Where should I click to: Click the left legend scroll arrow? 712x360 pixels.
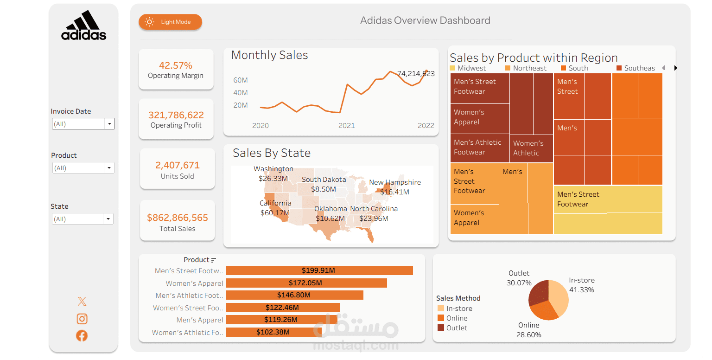coord(663,68)
